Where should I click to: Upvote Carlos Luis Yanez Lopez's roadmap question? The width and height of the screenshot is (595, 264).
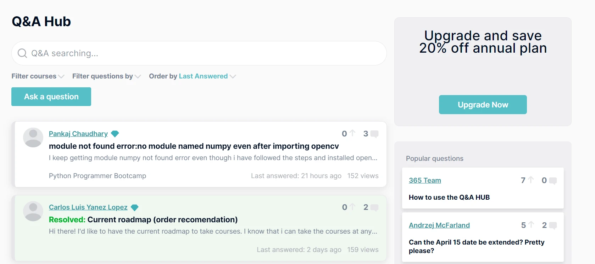tap(352, 207)
